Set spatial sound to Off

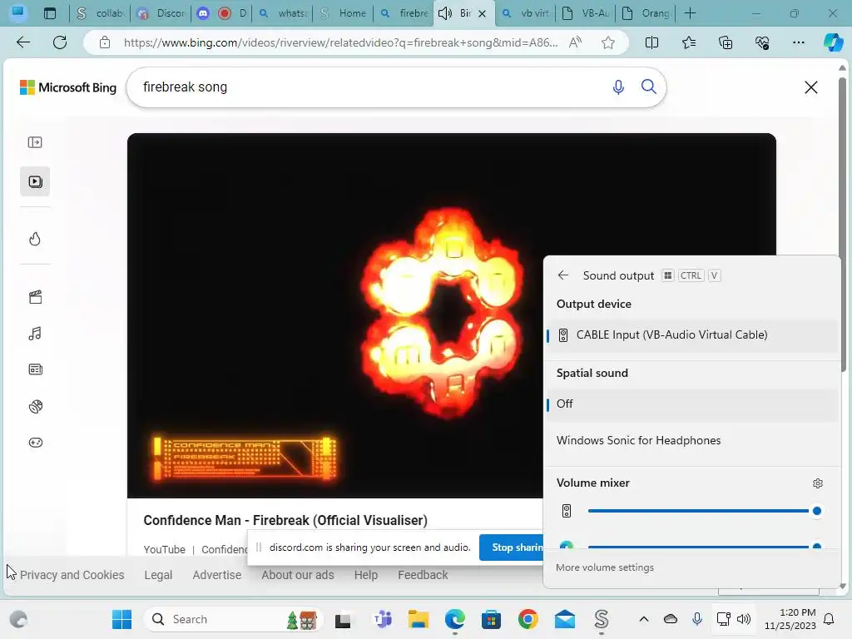coord(691,404)
